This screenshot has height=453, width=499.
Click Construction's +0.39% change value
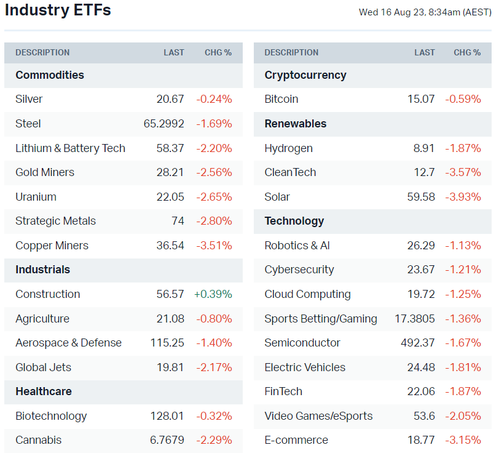213,294
